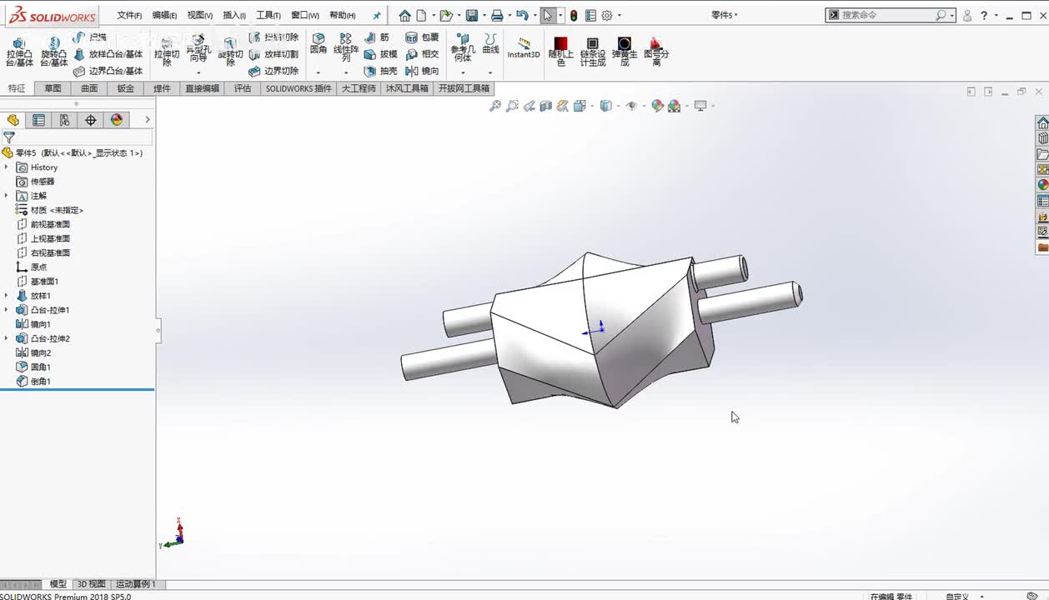Apply the 圆角 fillet tool
Viewport: 1049px width, 600px height.
pyautogui.click(x=319, y=44)
